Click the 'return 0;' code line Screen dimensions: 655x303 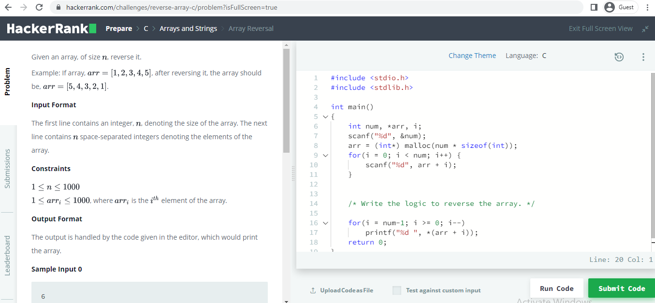(367, 242)
